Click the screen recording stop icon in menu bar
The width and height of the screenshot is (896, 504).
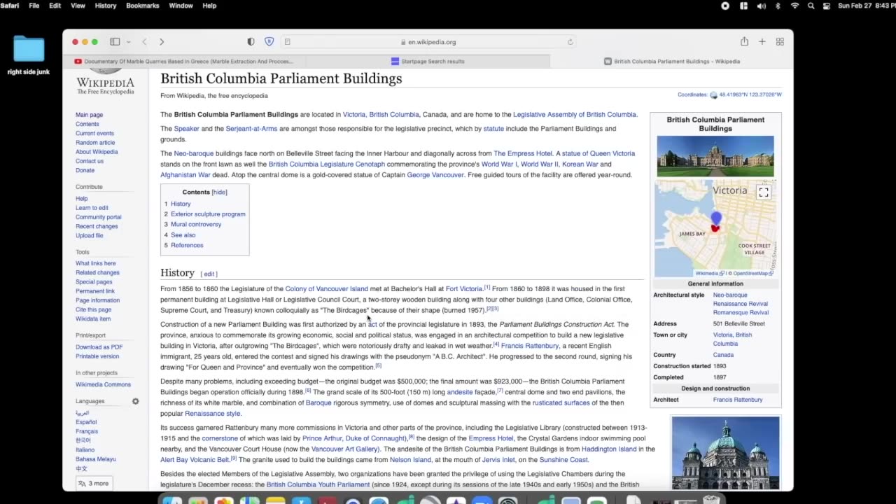pyautogui.click(x=725, y=6)
